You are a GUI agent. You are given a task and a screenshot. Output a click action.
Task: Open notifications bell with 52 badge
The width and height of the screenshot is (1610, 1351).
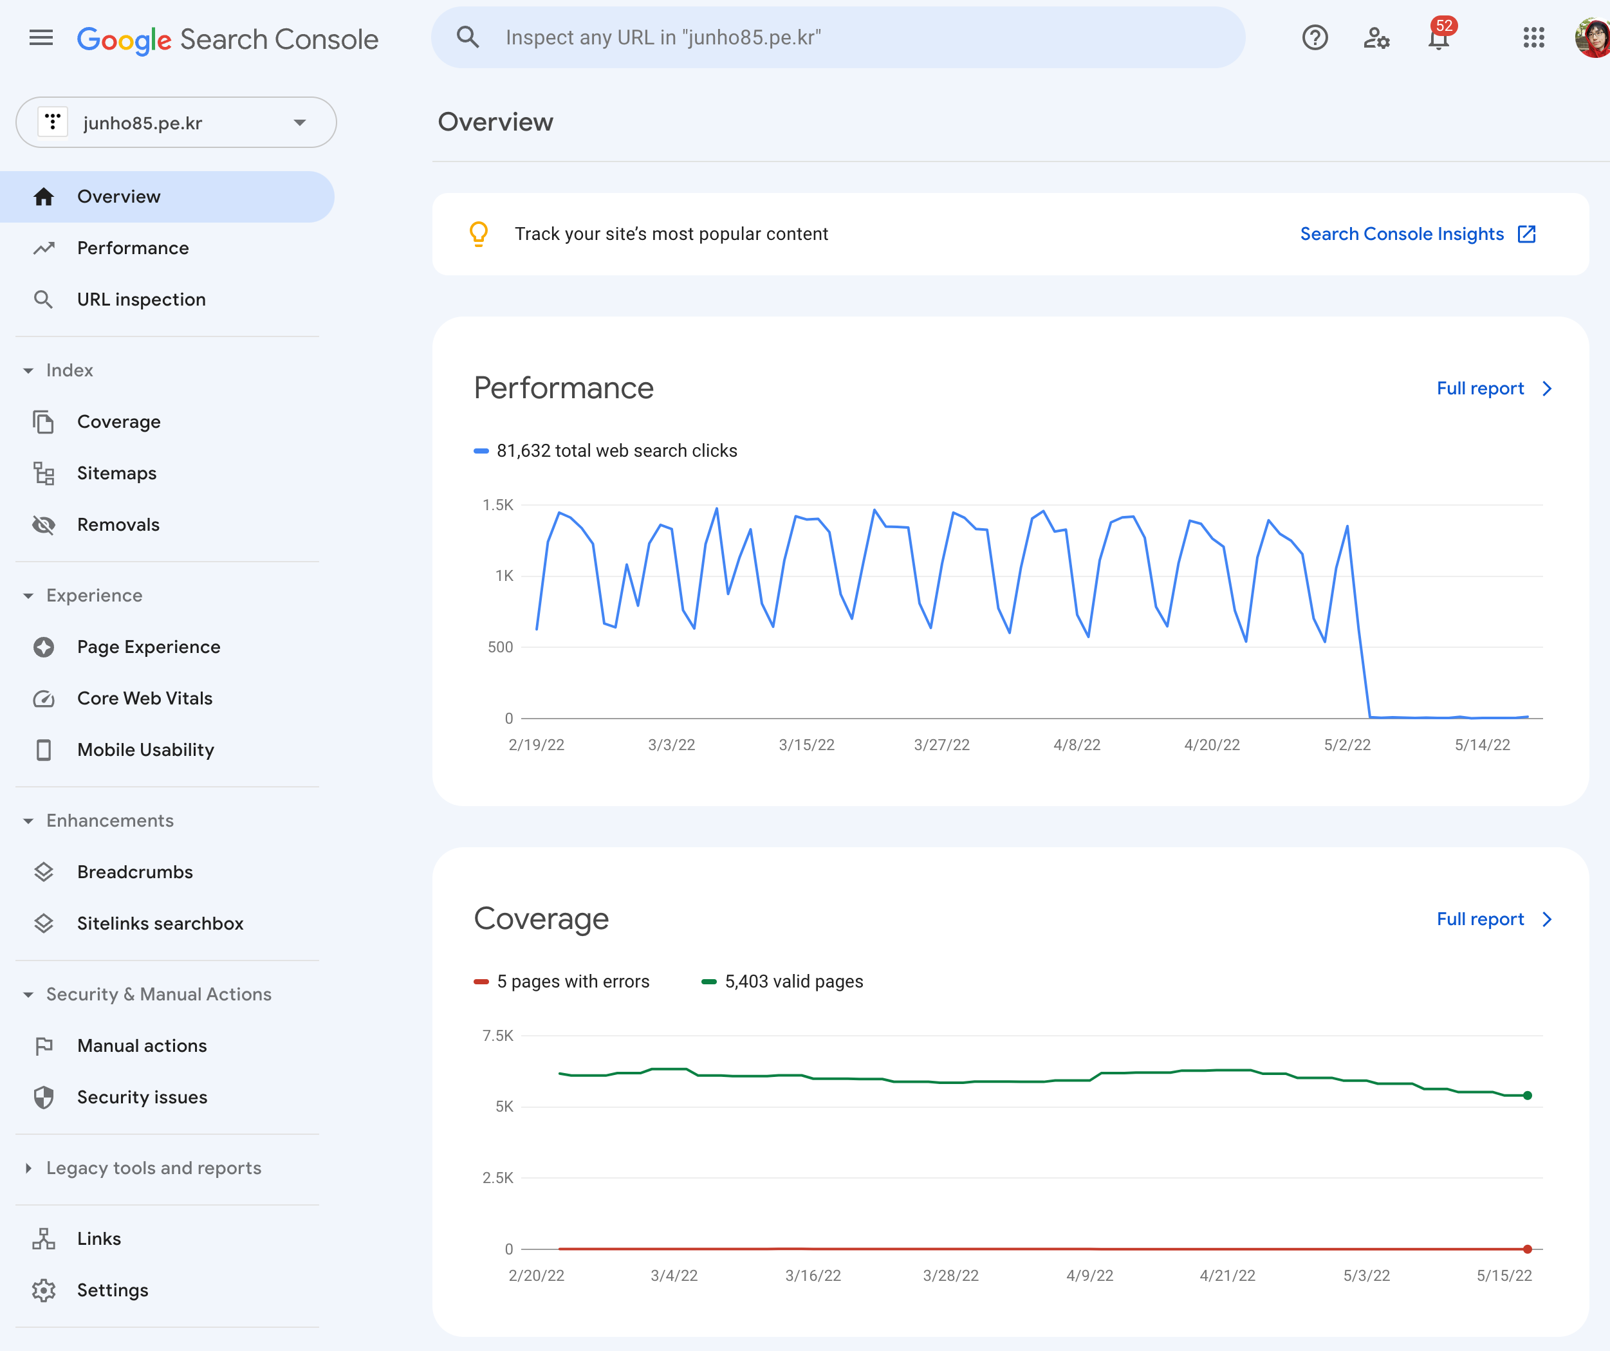[x=1439, y=37]
